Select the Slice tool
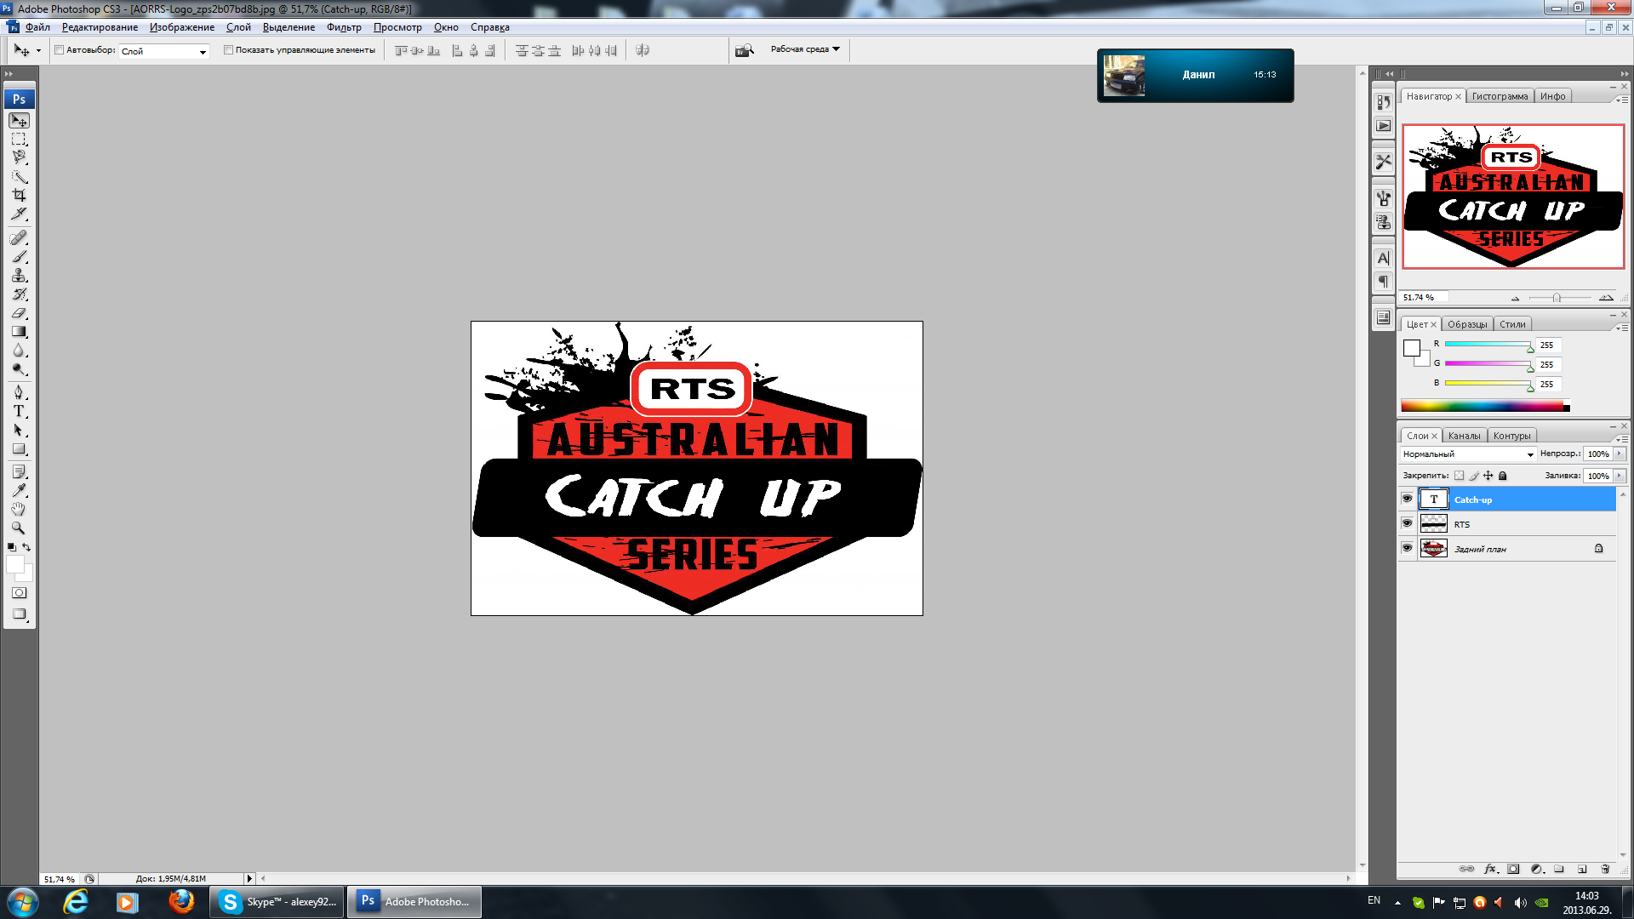 point(19,214)
